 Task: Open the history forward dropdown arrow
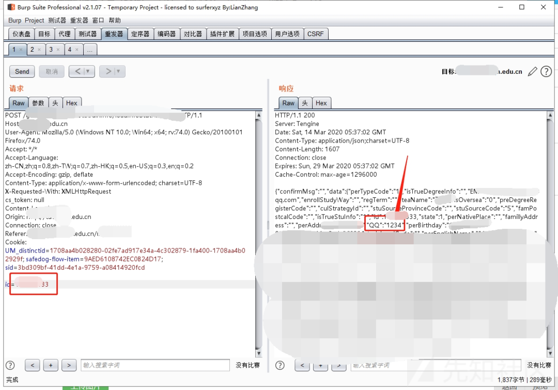pos(118,71)
